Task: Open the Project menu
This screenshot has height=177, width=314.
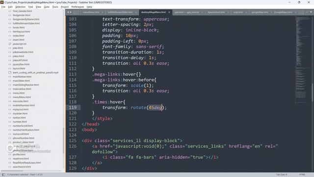Action: 65,7
